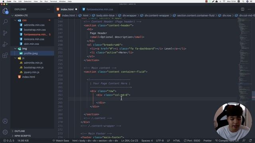Open the Help menu

[x=70, y=1]
